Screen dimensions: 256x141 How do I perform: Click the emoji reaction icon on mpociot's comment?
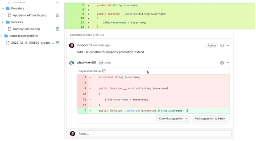tap(222, 45)
